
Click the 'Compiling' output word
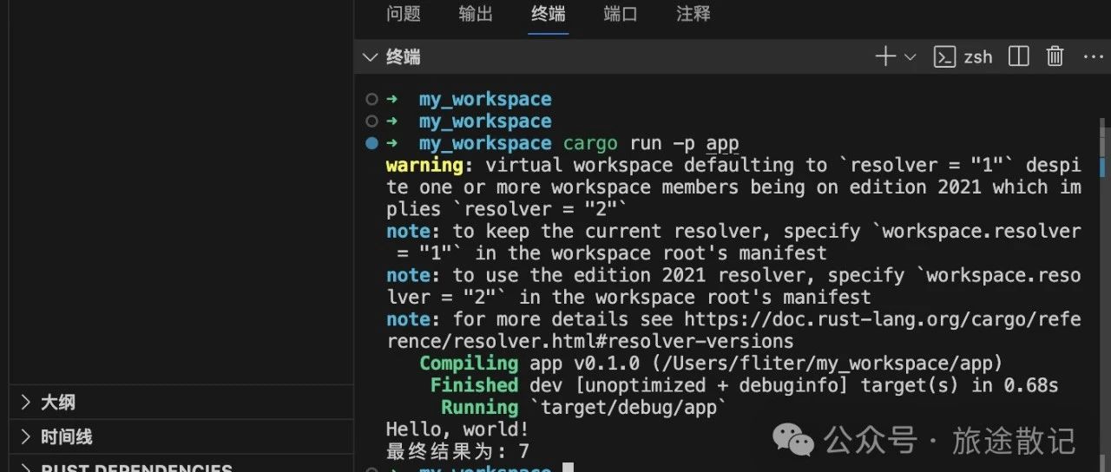tap(469, 363)
